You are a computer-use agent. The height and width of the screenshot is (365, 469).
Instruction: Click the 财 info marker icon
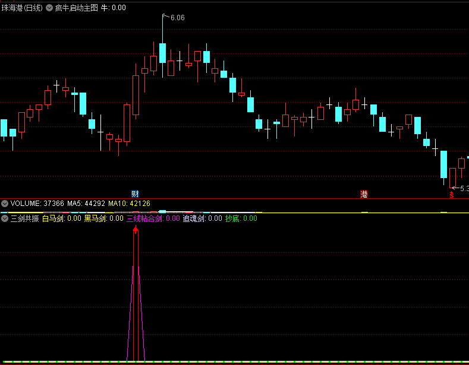click(x=135, y=194)
